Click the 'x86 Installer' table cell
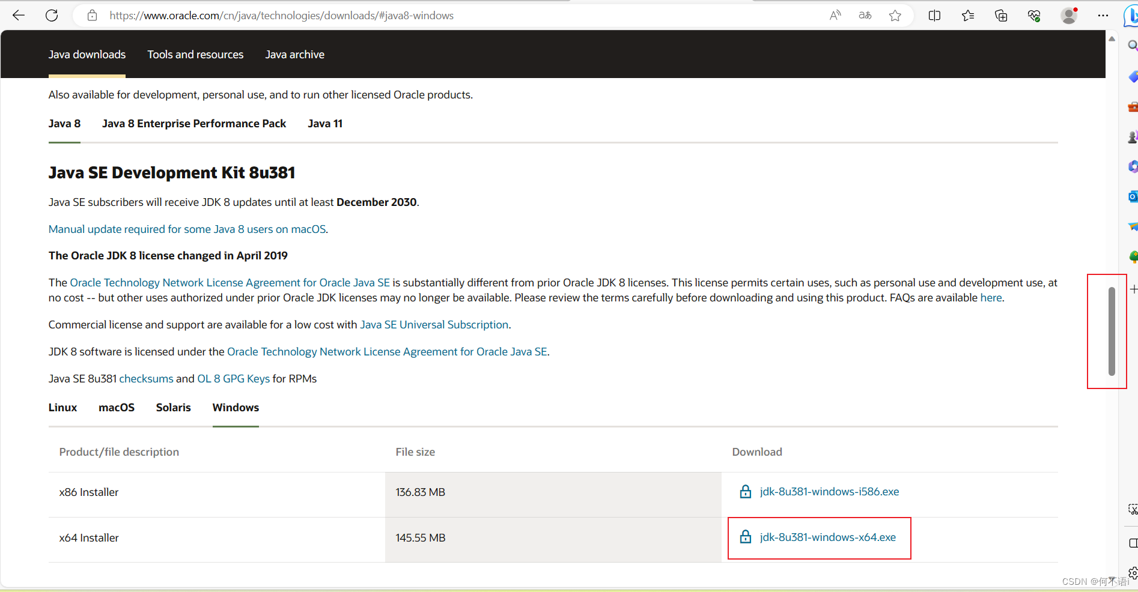Viewport: 1138px width, 592px height. pyautogui.click(x=217, y=495)
